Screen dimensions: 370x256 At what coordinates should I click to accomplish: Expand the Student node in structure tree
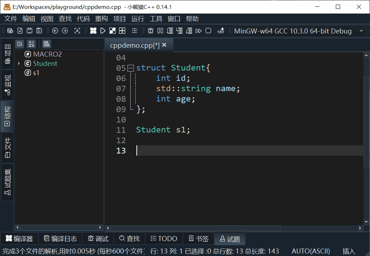[19, 63]
